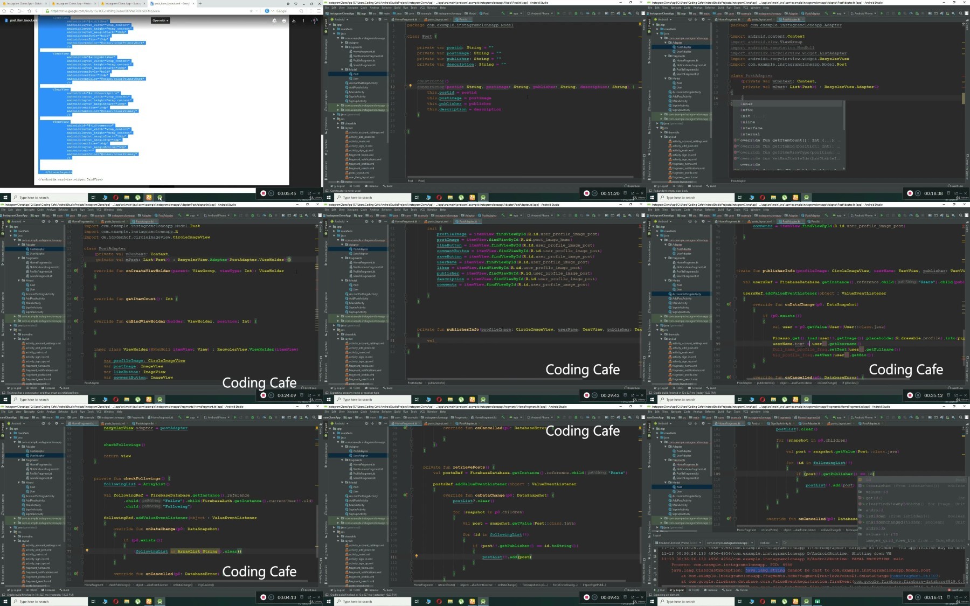Click the Add to Drive icon in 00:05:45 frame
Viewport: 970px width, 606px height.
(274, 20)
